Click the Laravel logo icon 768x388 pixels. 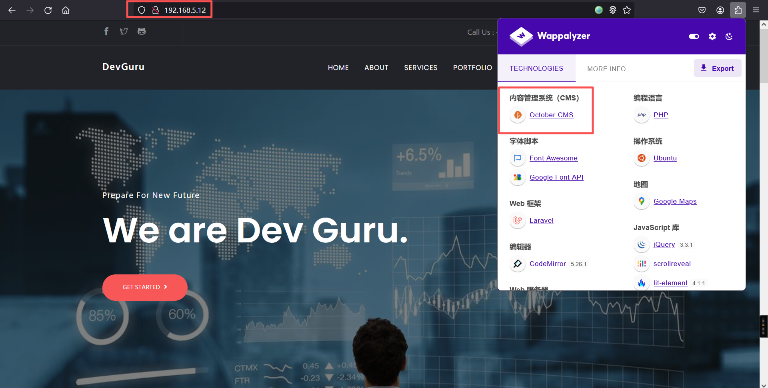[x=518, y=220]
